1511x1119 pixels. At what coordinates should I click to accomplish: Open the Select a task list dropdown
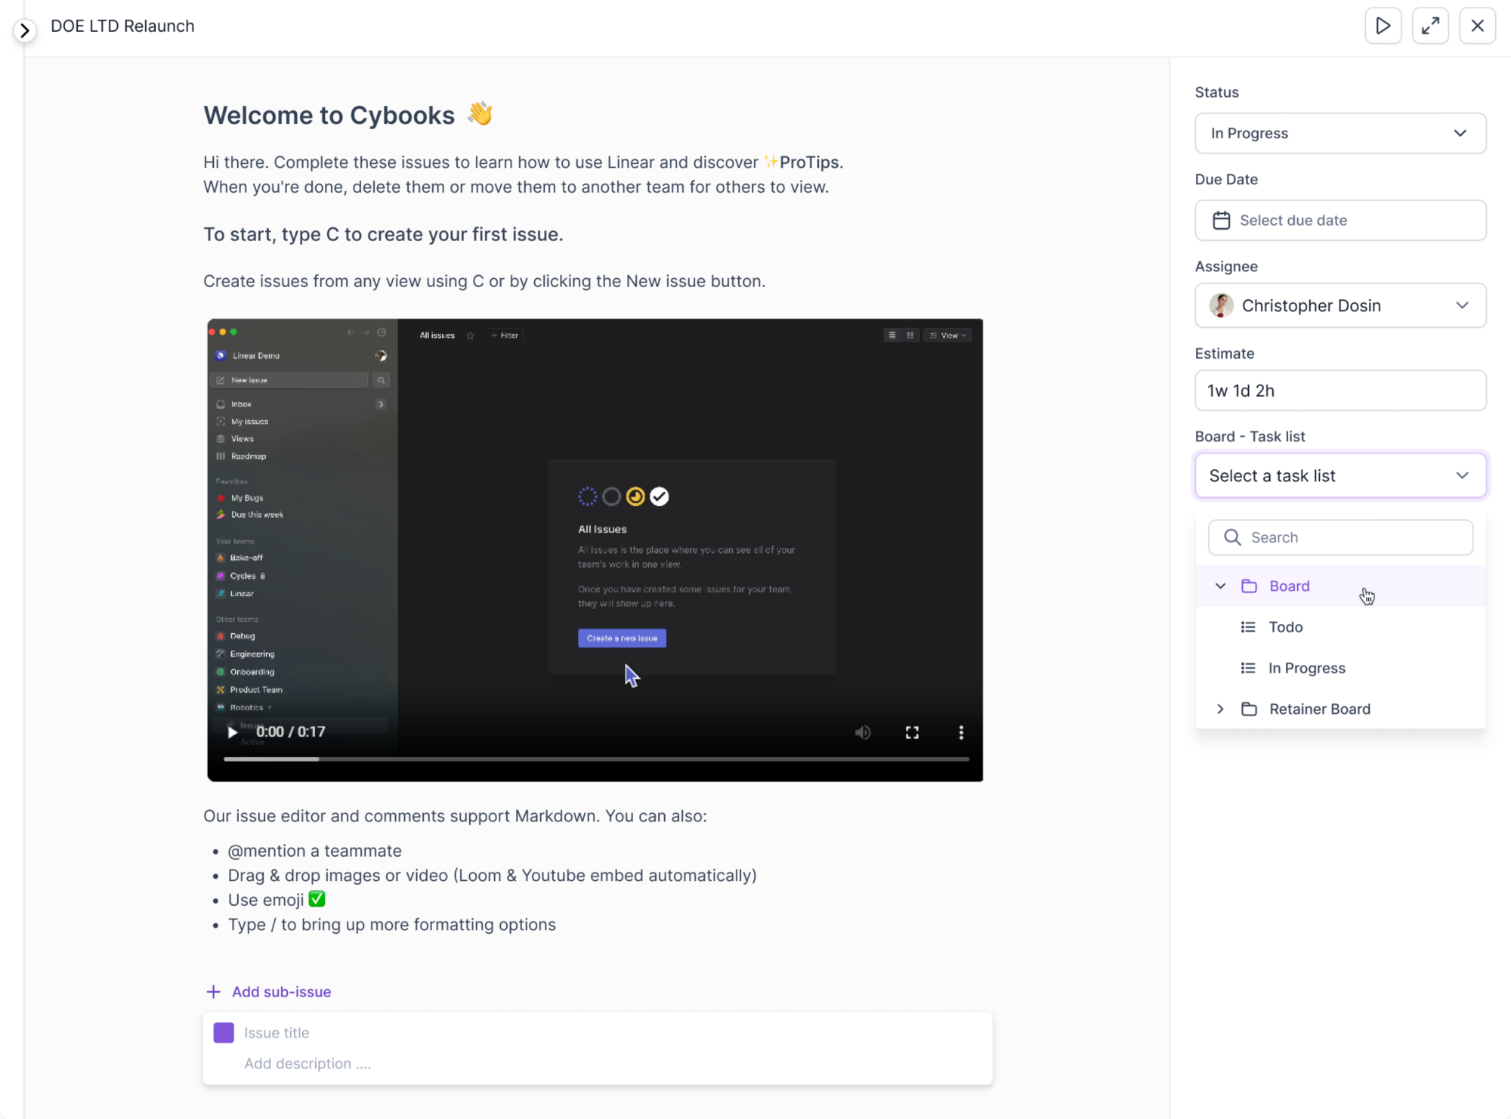click(x=1340, y=475)
